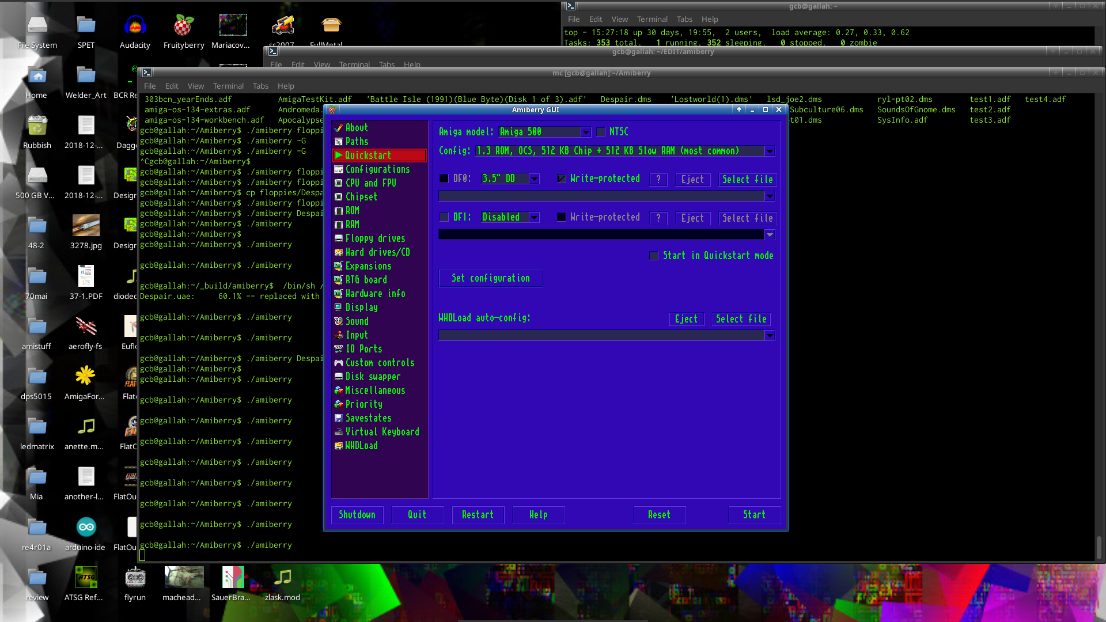Click WHDLoad Select file button
This screenshot has height=622, width=1106.
point(741,319)
